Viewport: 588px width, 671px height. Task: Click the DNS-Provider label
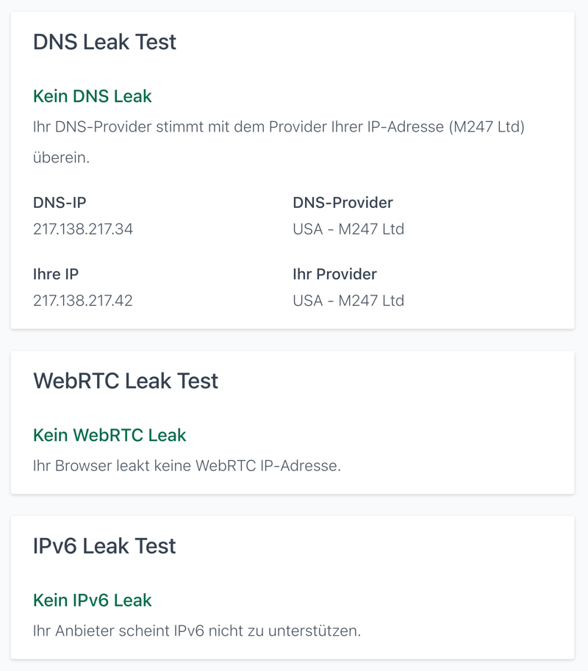(343, 203)
